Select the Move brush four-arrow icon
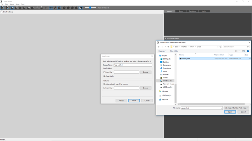This screenshot has width=252, height=141. pos(29,8)
